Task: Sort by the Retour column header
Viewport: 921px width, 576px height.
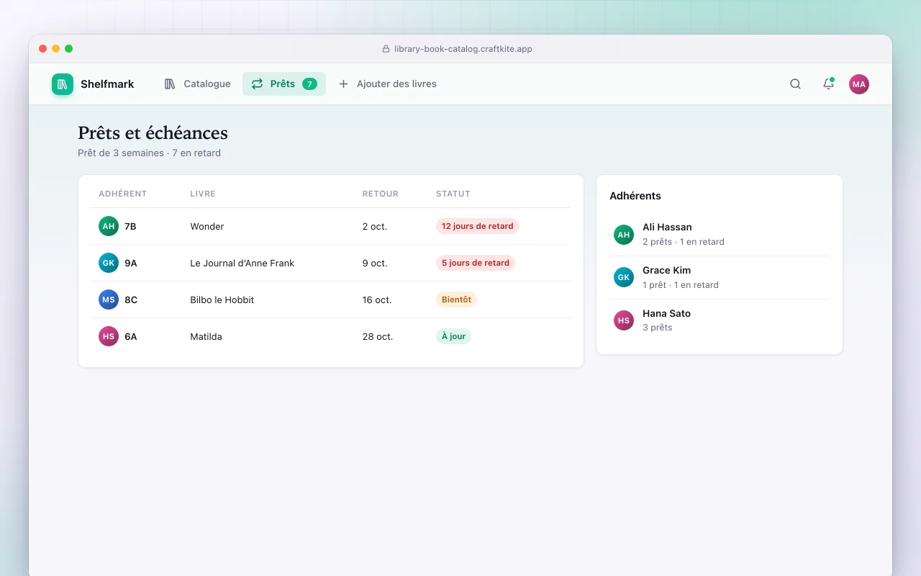Action: point(380,194)
